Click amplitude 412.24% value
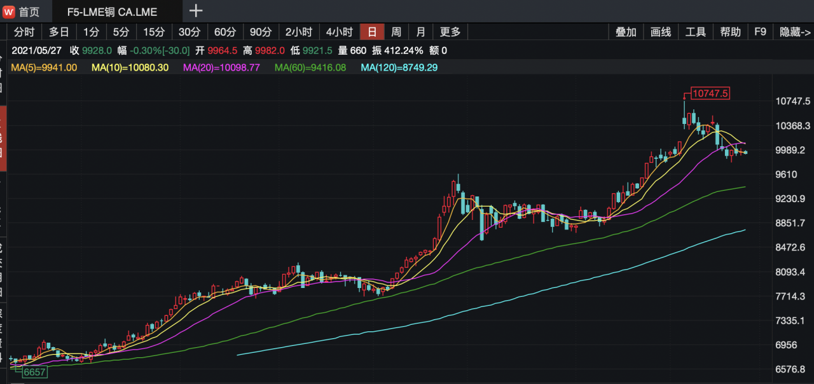Viewport: 814px width, 384px height. pos(403,51)
